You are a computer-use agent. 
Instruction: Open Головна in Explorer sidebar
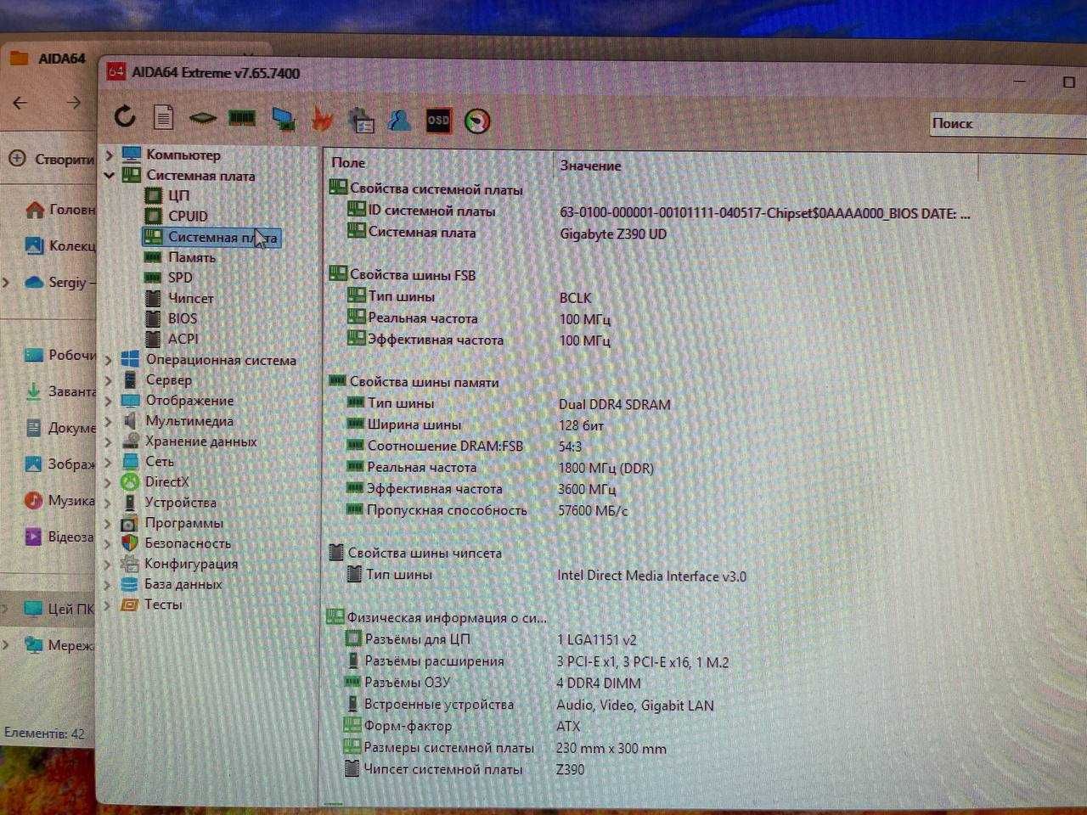pyautogui.click(x=59, y=210)
